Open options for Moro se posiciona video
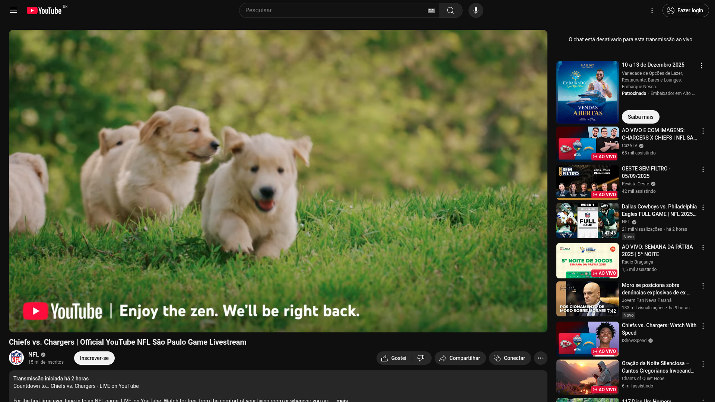This screenshot has height=402, width=715. (703, 286)
